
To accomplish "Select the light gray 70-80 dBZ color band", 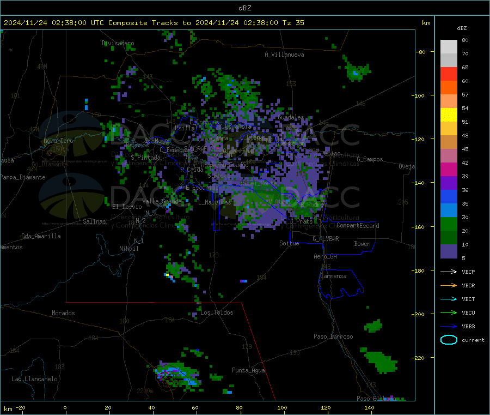I will tap(449, 47).
